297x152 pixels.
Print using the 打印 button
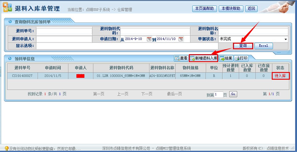click(x=241, y=58)
